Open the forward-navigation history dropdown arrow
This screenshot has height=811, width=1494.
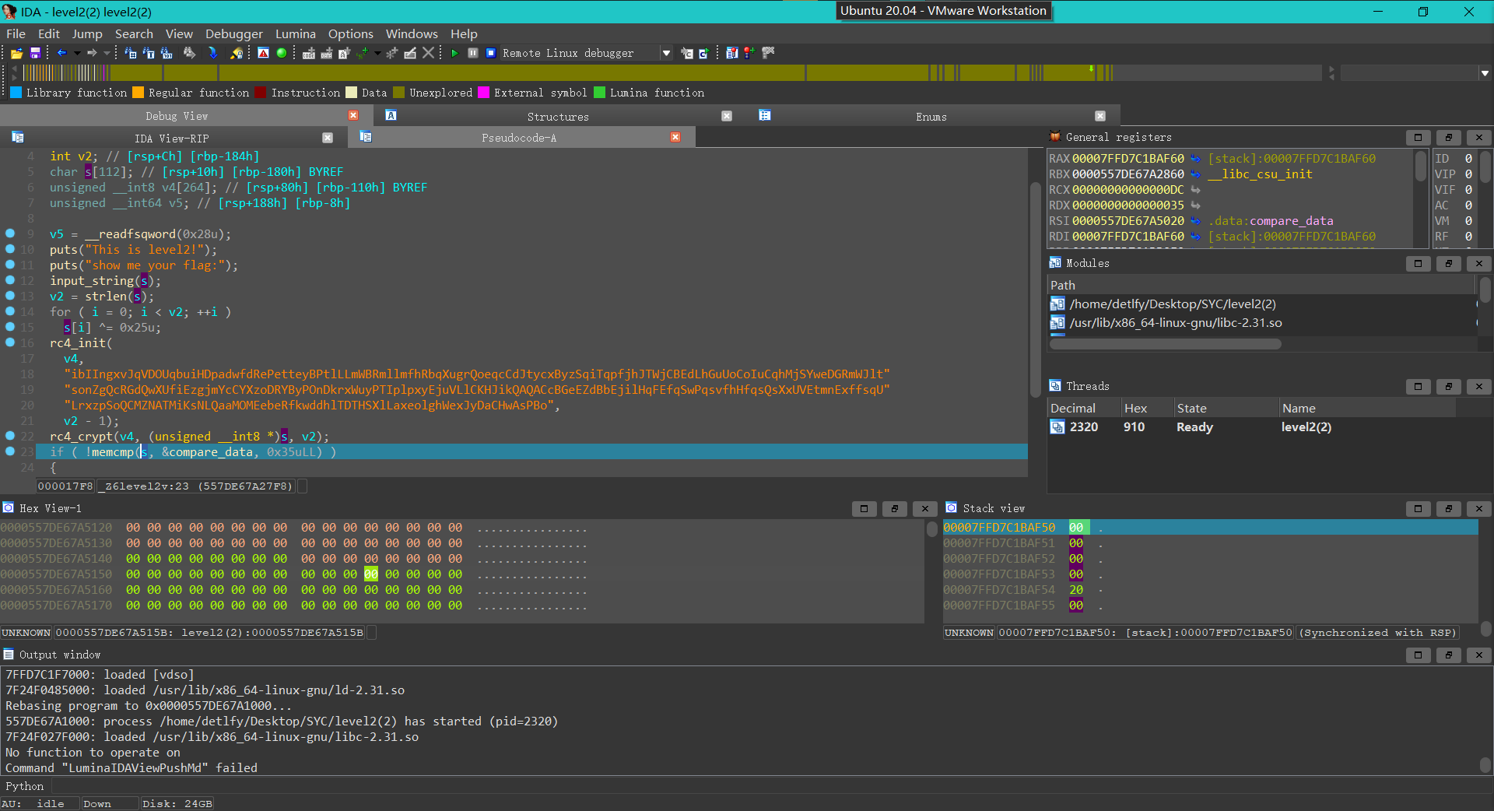pos(107,53)
